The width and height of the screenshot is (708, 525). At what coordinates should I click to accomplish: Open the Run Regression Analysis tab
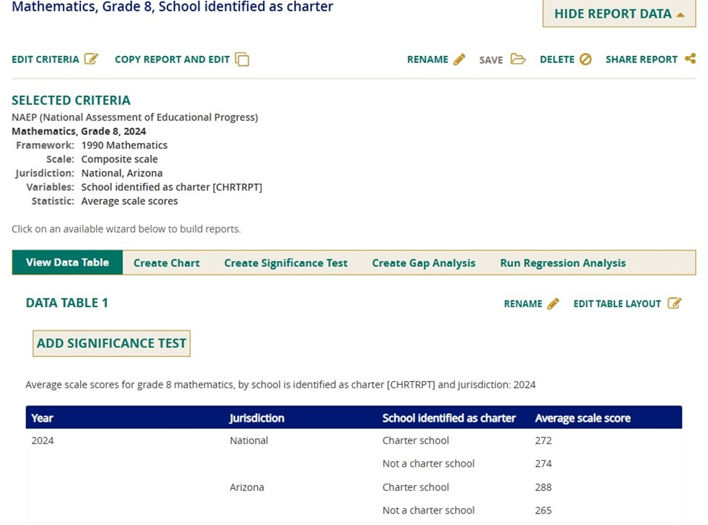coord(563,262)
